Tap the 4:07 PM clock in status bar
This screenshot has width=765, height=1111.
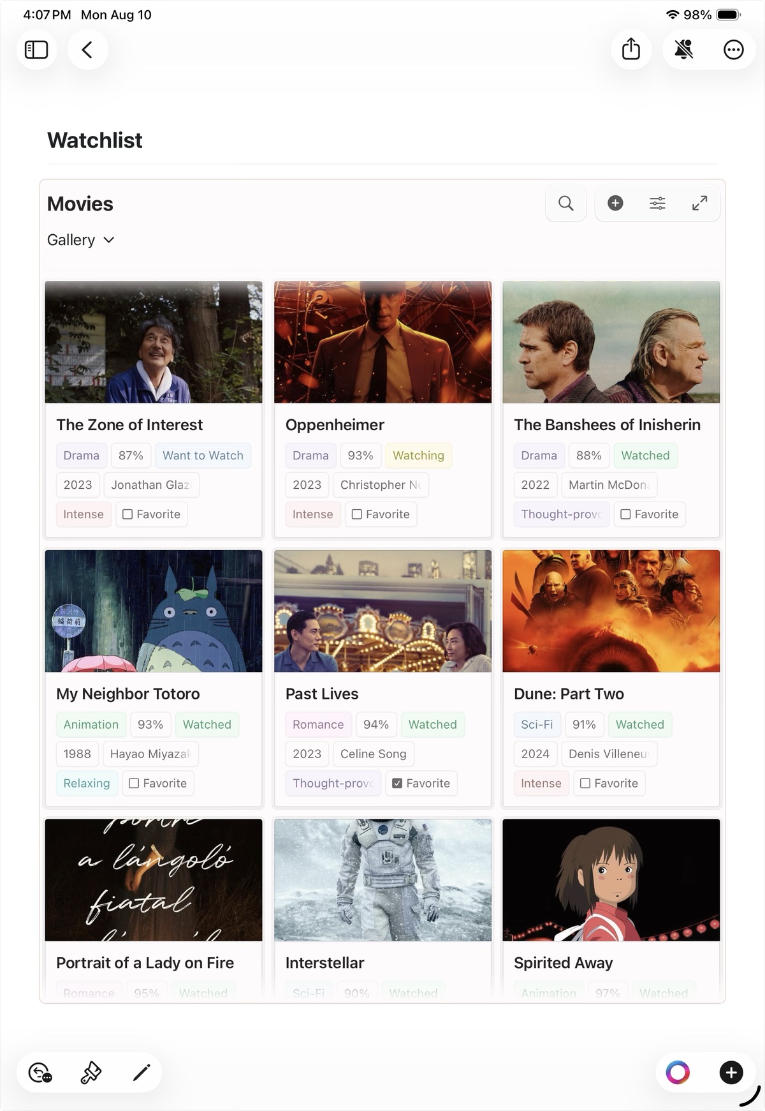tap(47, 15)
